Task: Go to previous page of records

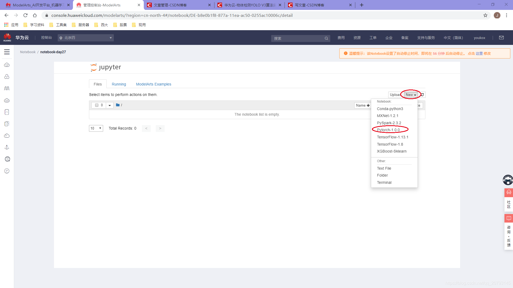Action: pos(146,128)
